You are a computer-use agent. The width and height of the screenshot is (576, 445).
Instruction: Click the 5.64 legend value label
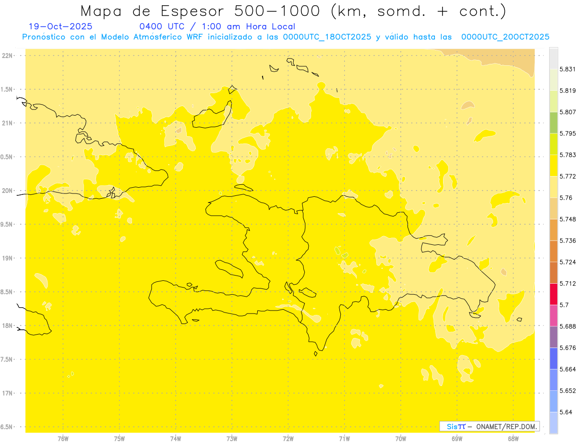click(x=565, y=412)
